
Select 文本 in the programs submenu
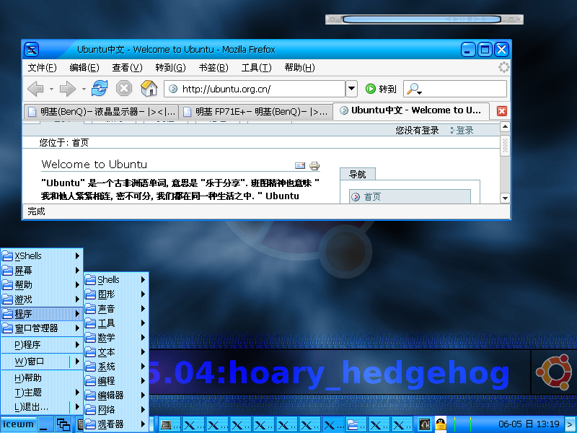116,352
